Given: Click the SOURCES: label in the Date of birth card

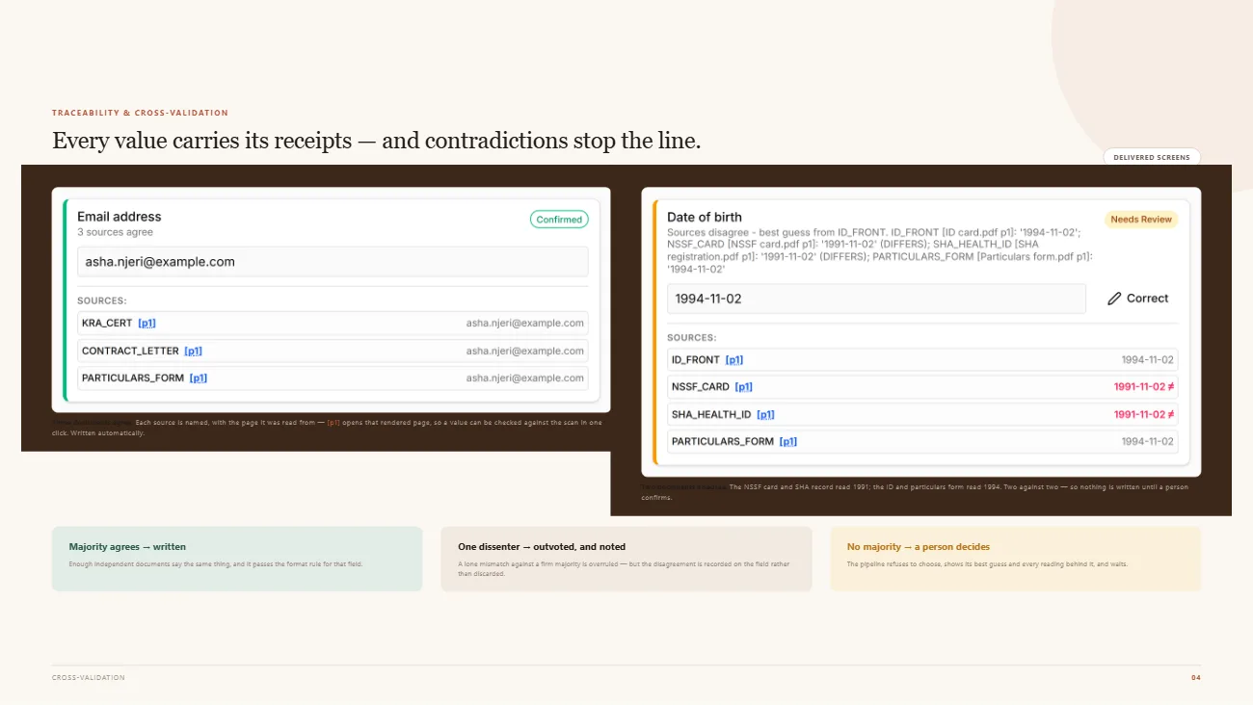Looking at the screenshot, I should click(692, 338).
